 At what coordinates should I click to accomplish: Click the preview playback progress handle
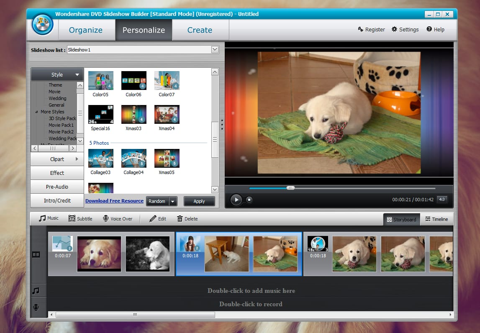pos(290,188)
